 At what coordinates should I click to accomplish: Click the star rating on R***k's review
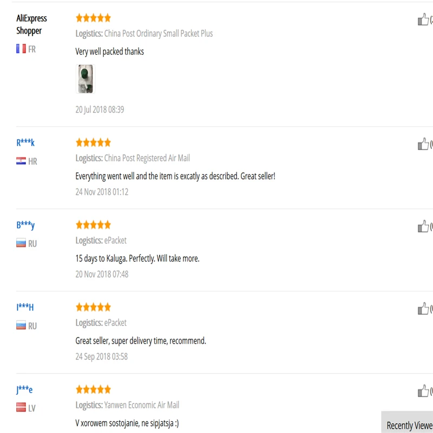93,142
